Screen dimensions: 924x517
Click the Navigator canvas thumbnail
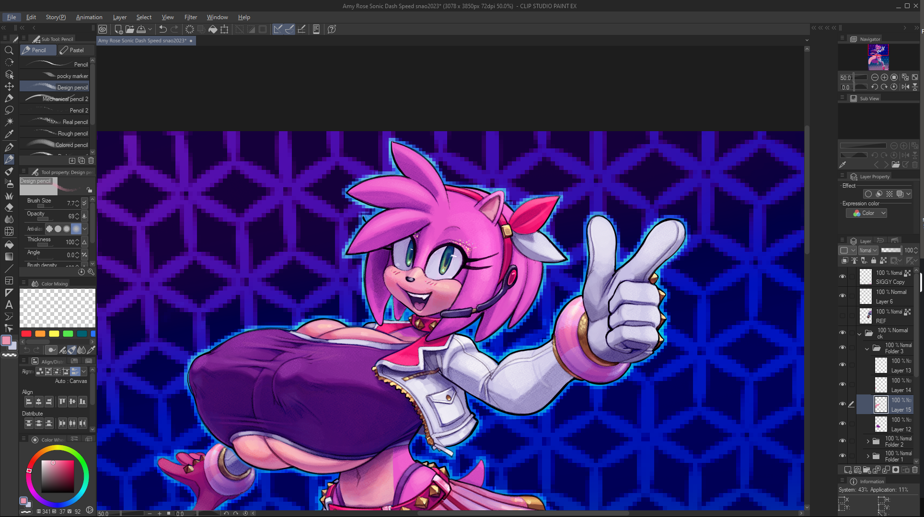point(878,57)
